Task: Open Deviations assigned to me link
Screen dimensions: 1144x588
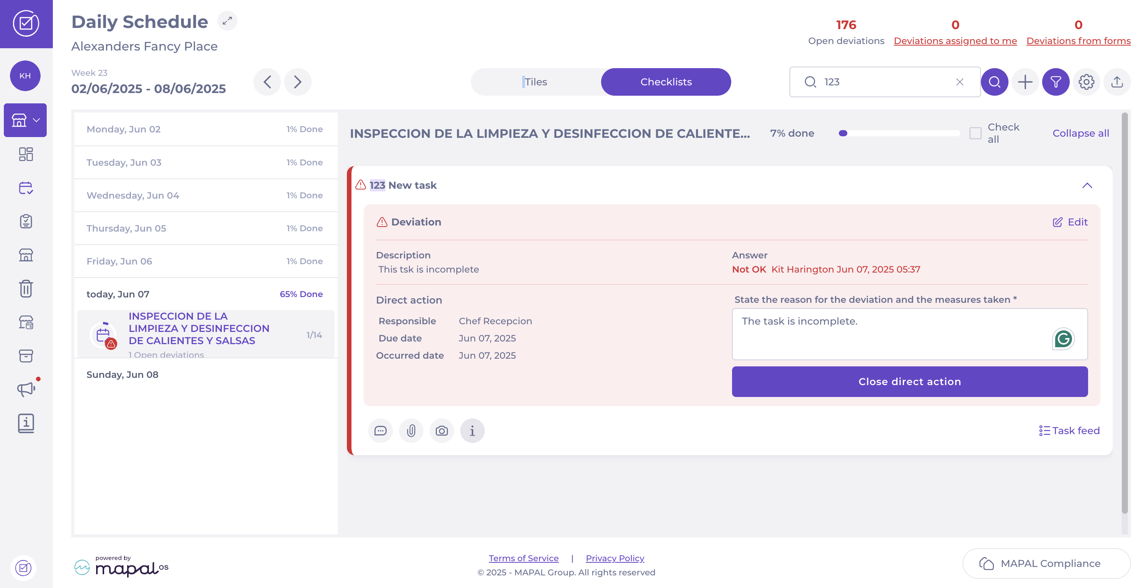Action: (x=955, y=41)
